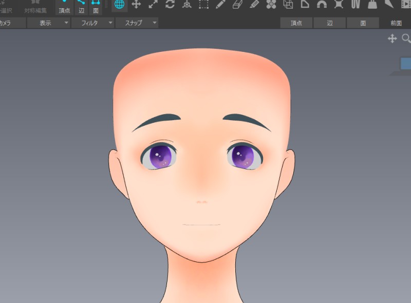
Task: Select the bandage patch tool
Action: click(x=271, y=4)
